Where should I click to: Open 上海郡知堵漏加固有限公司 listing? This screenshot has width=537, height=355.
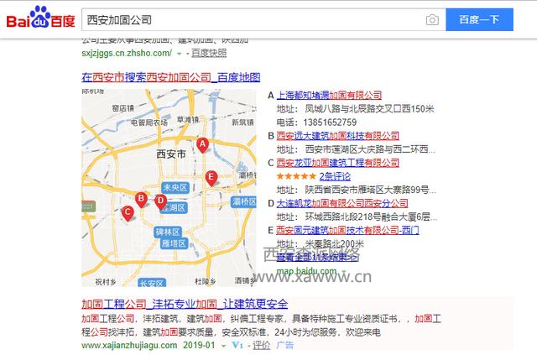pyautogui.click(x=329, y=95)
